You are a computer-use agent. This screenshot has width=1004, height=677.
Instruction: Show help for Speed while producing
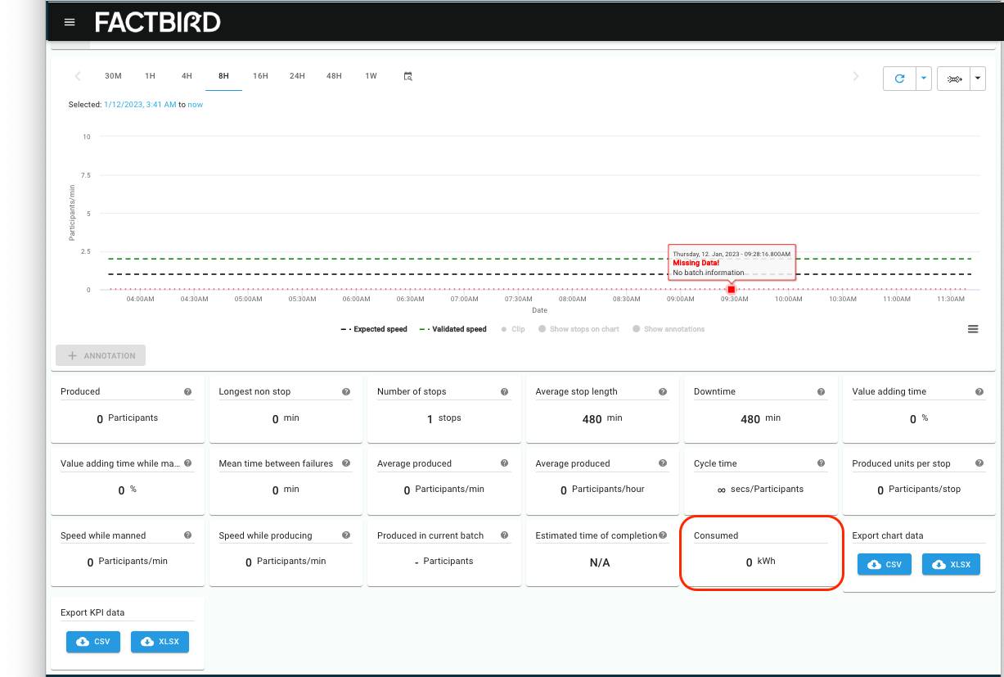(346, 535)
